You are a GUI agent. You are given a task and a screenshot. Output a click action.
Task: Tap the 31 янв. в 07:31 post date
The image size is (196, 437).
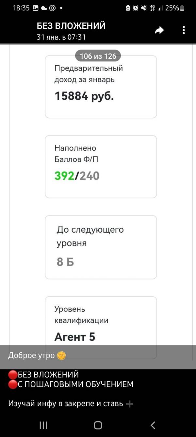pos(61,37)
